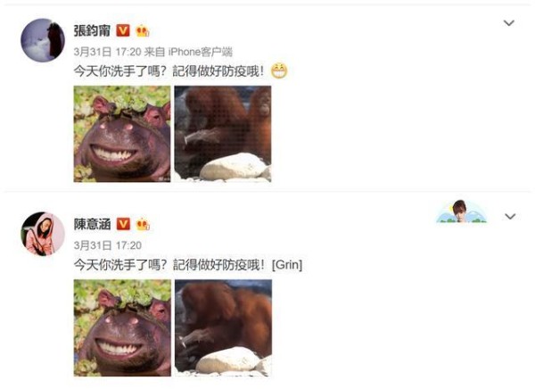535x389 pixels.
Task: Expand options chevron on 張鈞甯's post
Action: 509,23
